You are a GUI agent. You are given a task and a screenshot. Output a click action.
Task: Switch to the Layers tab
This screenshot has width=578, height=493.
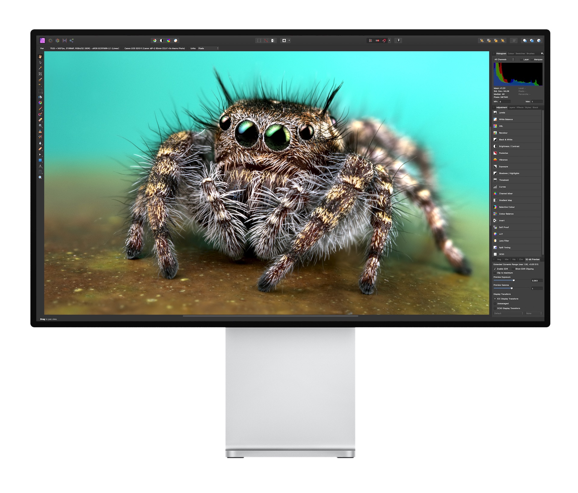pos(512,107)
